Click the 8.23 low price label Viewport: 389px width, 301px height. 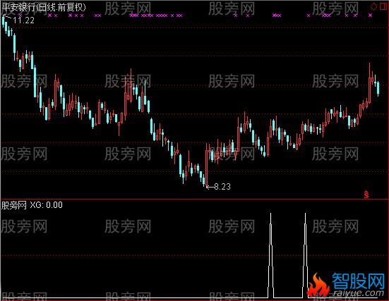(222, 187)
